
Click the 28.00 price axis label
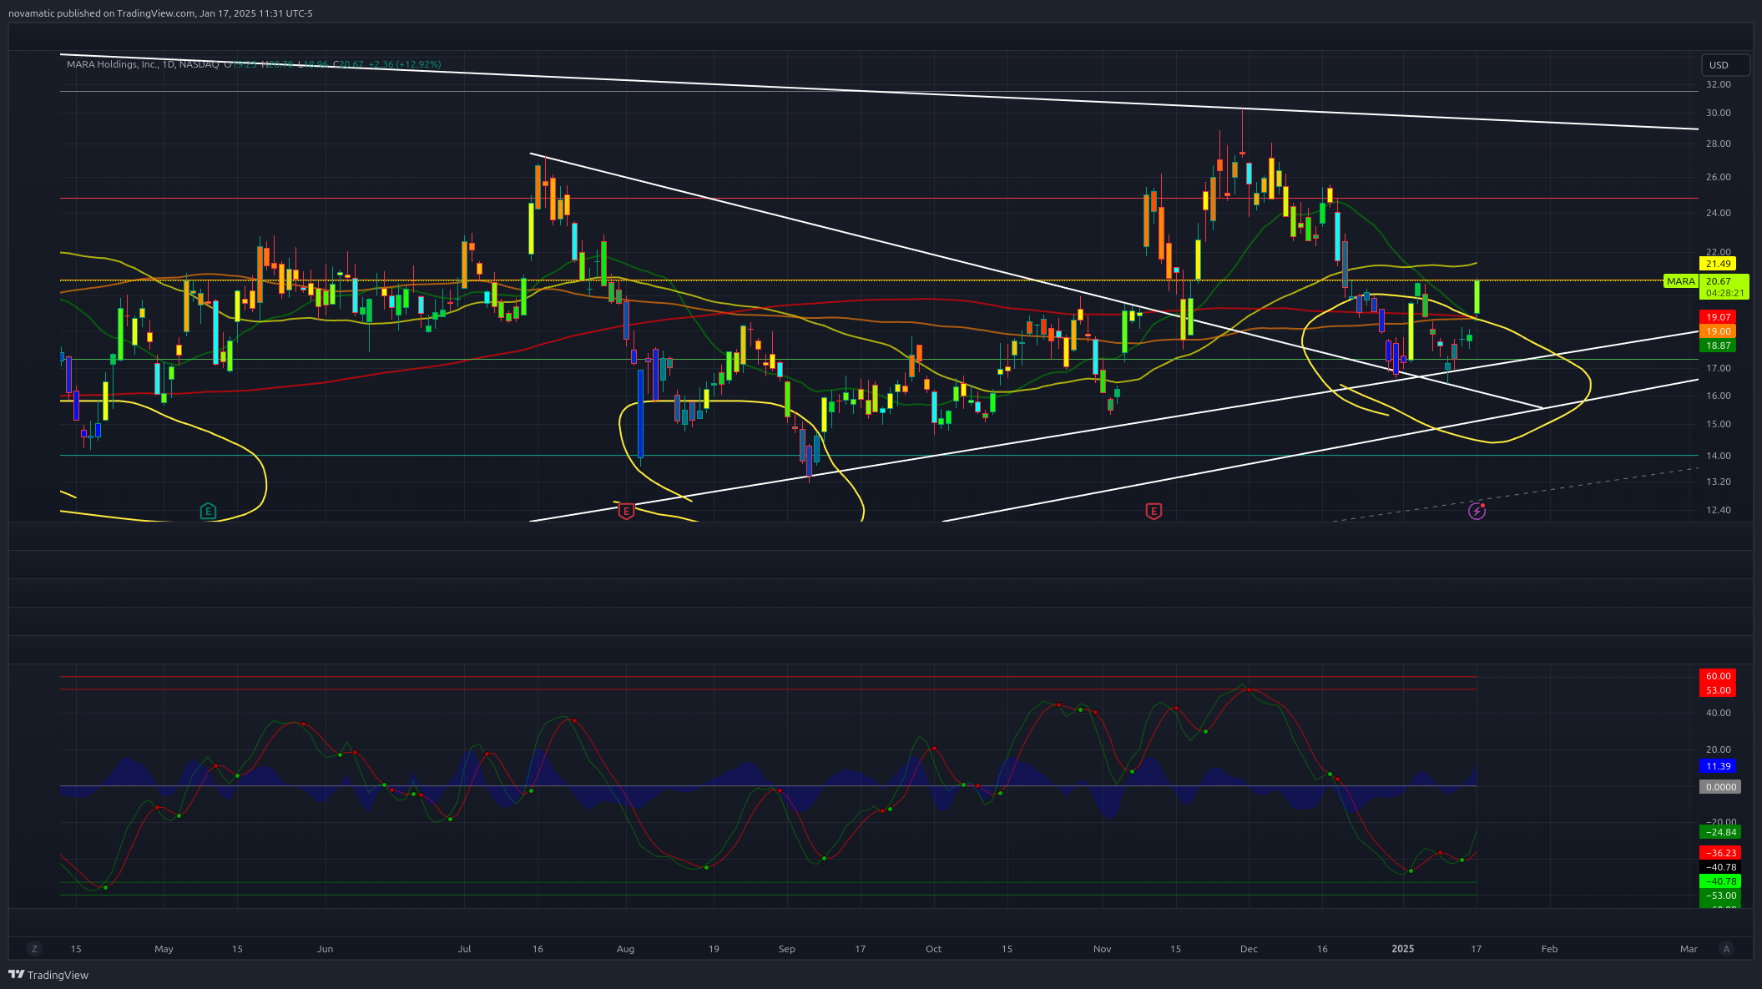tap(1718, 144)
